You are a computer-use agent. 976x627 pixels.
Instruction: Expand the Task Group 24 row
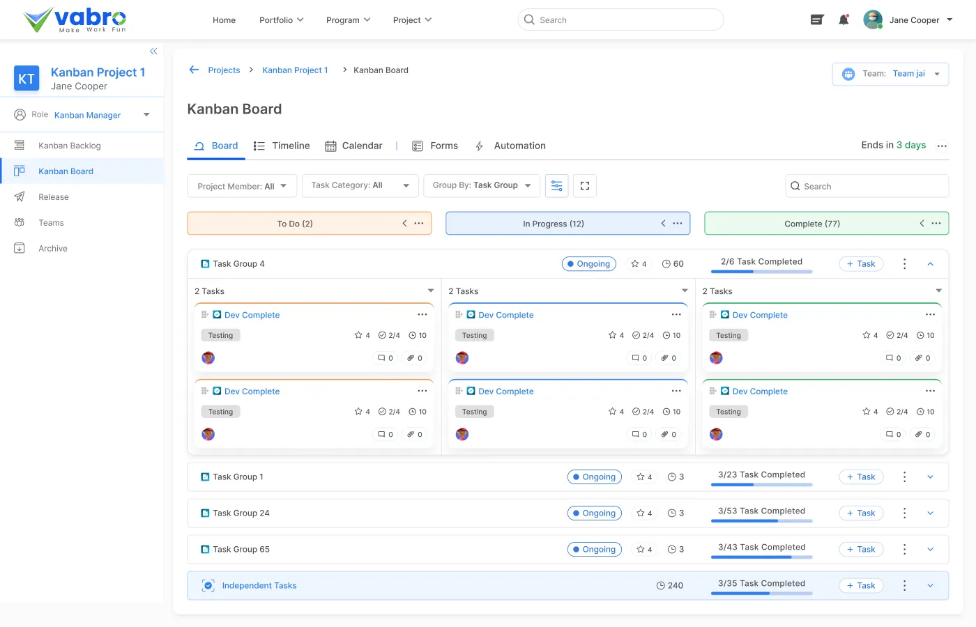click(930, 513)
